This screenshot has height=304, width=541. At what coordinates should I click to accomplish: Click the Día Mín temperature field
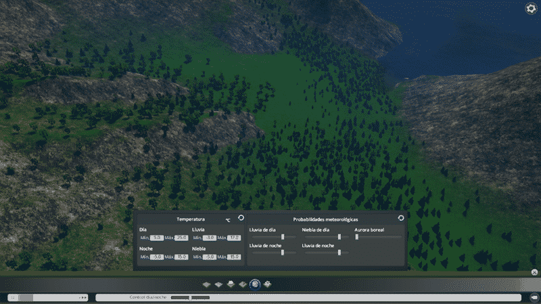[157, 238]
